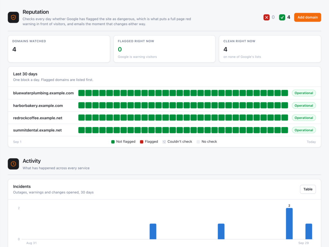
Task: Click Operational badge for summitdental.example.net
Action: coord(304,130)
